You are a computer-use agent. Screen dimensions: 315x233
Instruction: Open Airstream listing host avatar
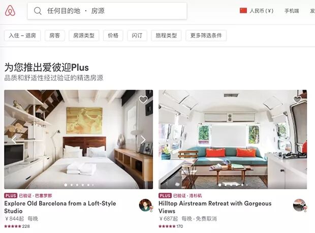300,205
